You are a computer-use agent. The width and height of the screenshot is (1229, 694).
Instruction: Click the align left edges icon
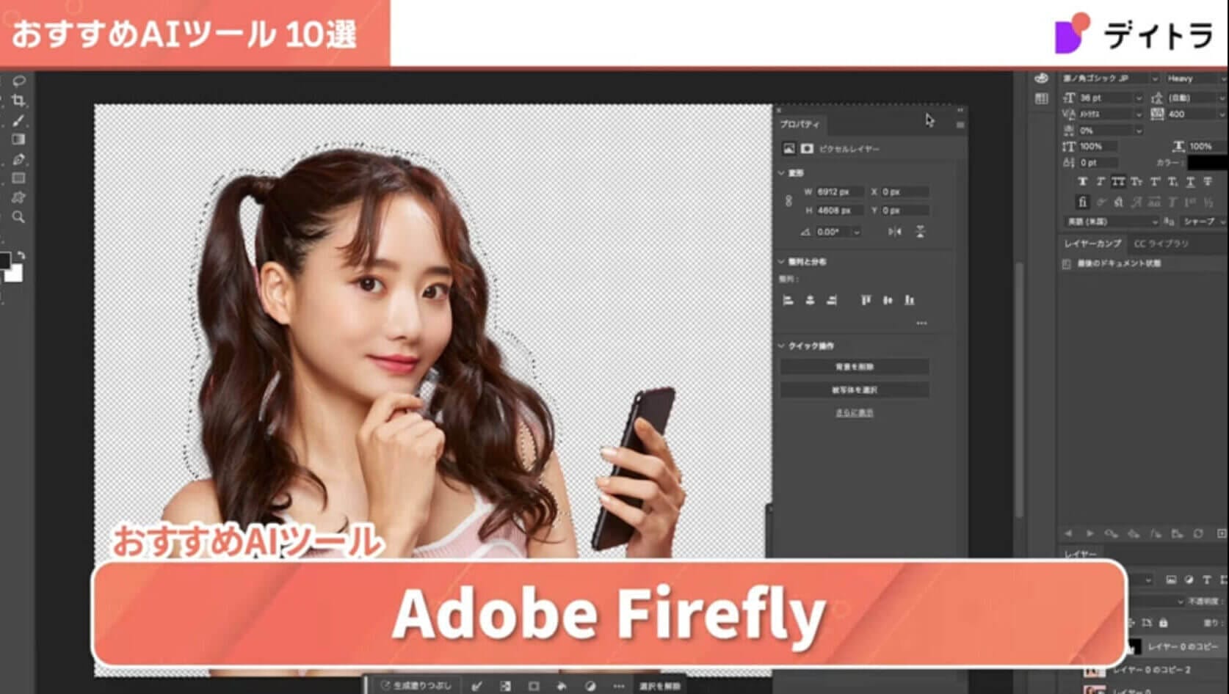click(788, 300)
